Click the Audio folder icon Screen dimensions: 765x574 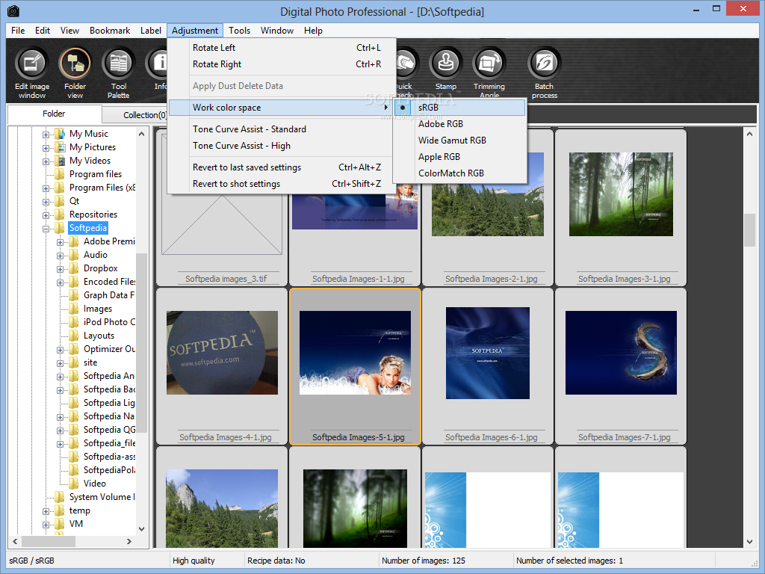[74, 255]
